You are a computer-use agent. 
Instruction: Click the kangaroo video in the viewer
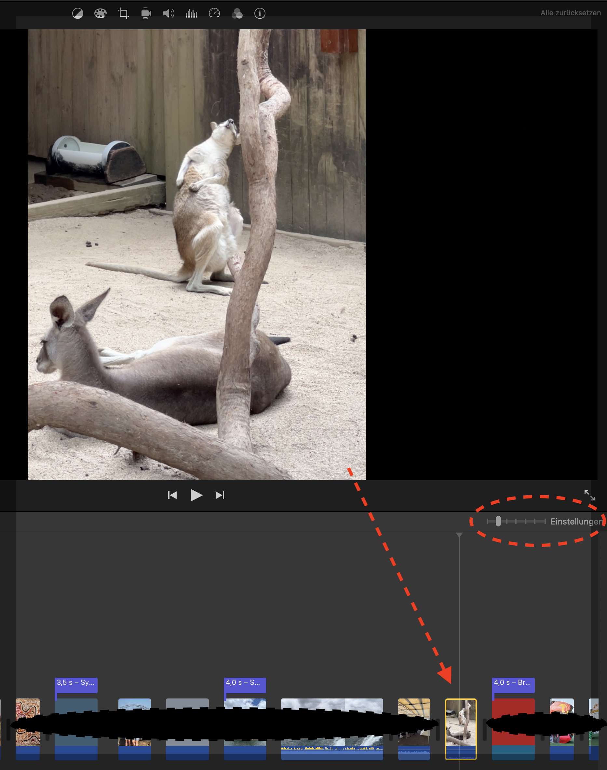[x=196, y=254]
